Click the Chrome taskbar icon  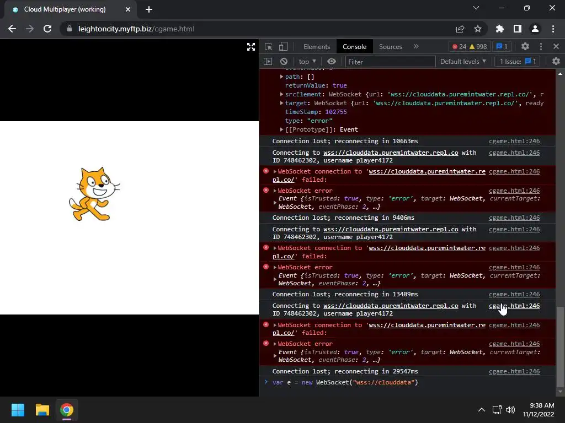coord(66,410)
